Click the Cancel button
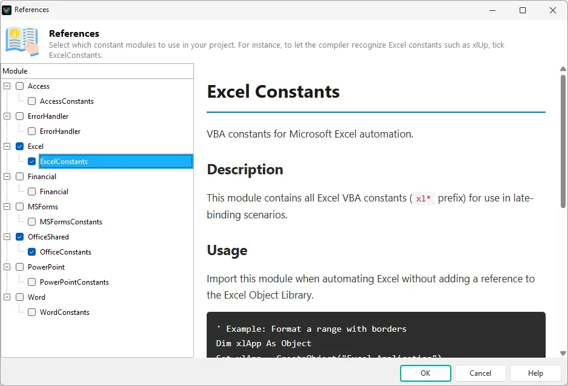 (x=480, y=373)
